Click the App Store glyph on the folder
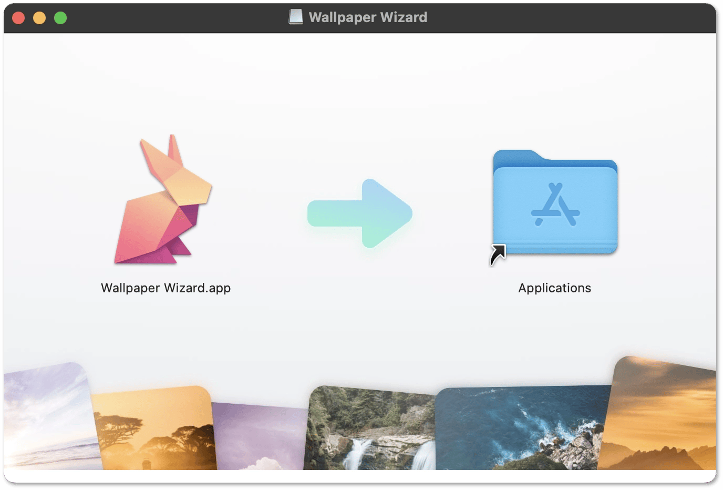Screen dimensions: 723x490 [x=555, y=205]
